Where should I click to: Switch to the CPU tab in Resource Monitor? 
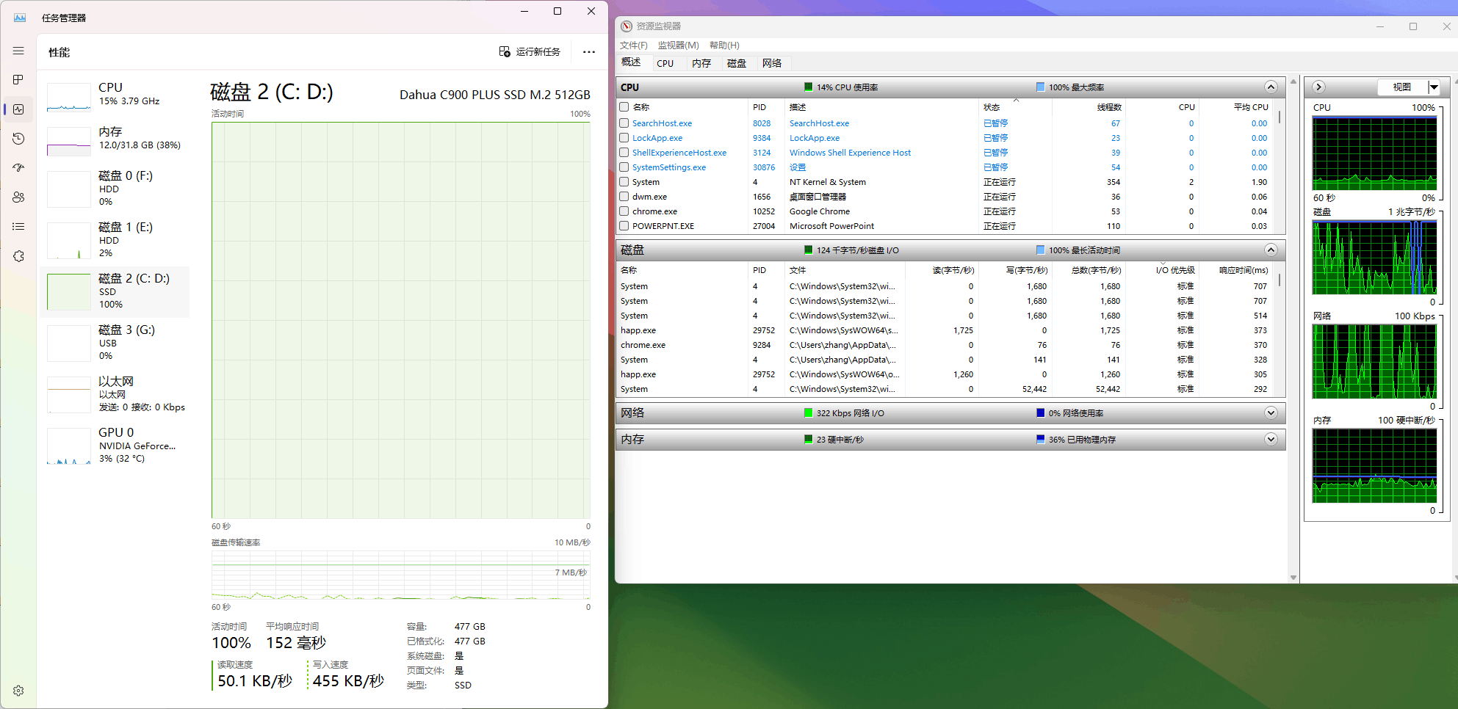pyautogui.click(x=665, y=63)
